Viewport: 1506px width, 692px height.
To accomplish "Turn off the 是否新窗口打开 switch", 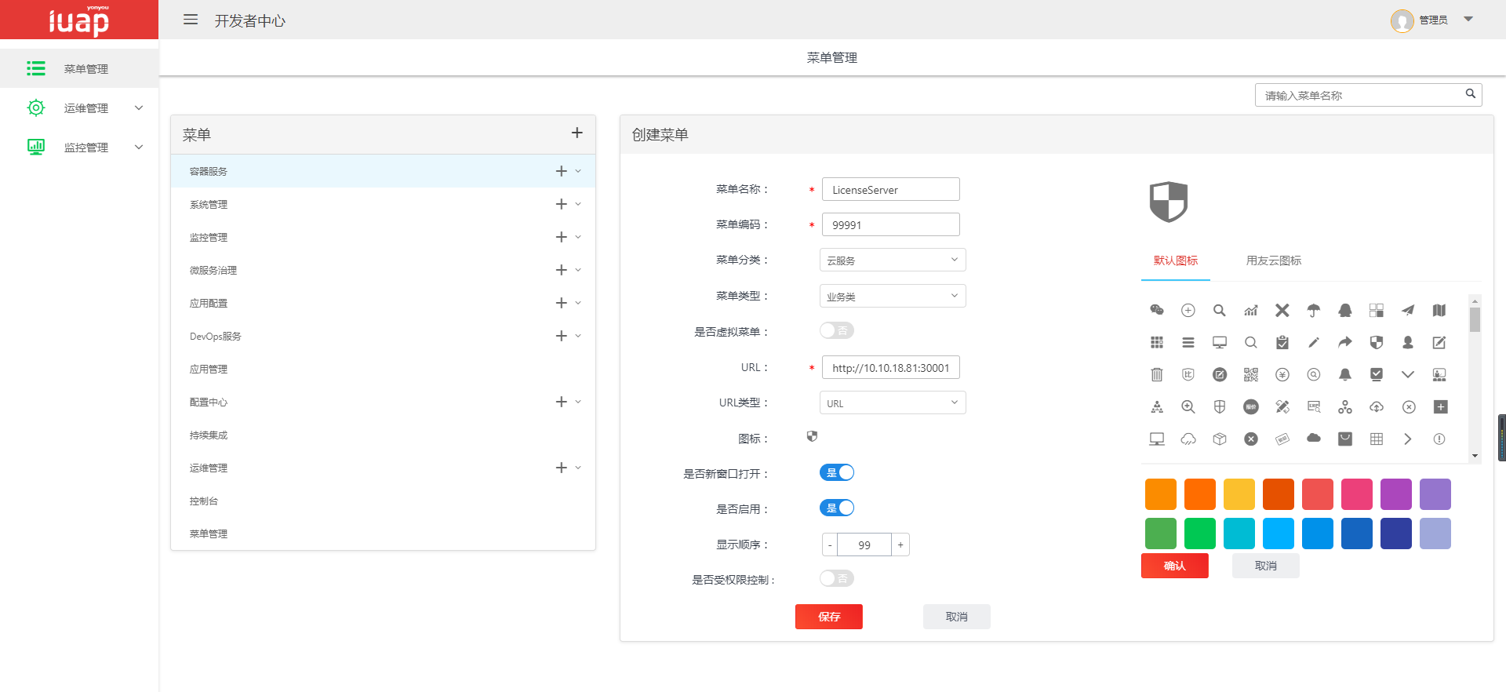I will [x=836, y=472].
